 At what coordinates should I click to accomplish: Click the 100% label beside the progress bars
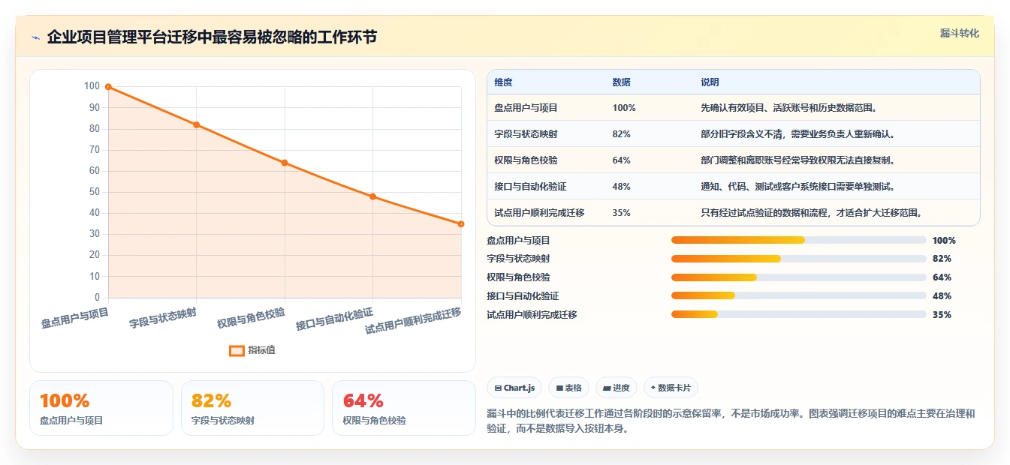click(x=944, y=241)
